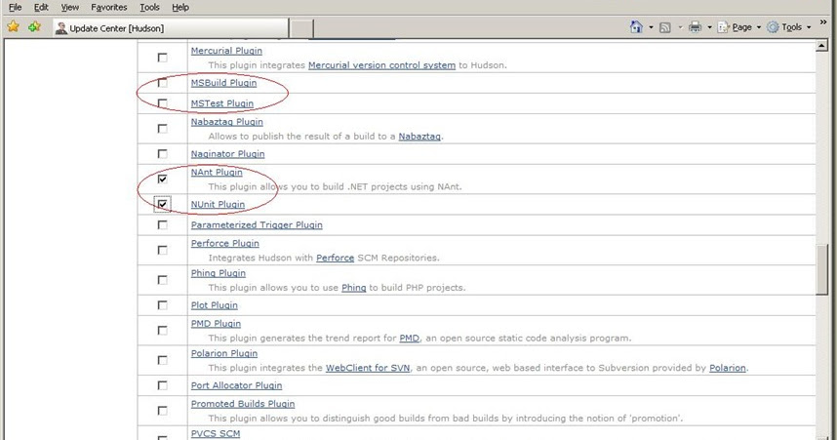Open the Favorites menu
Viewport: 837px width, 440px height.
point(109,8)
